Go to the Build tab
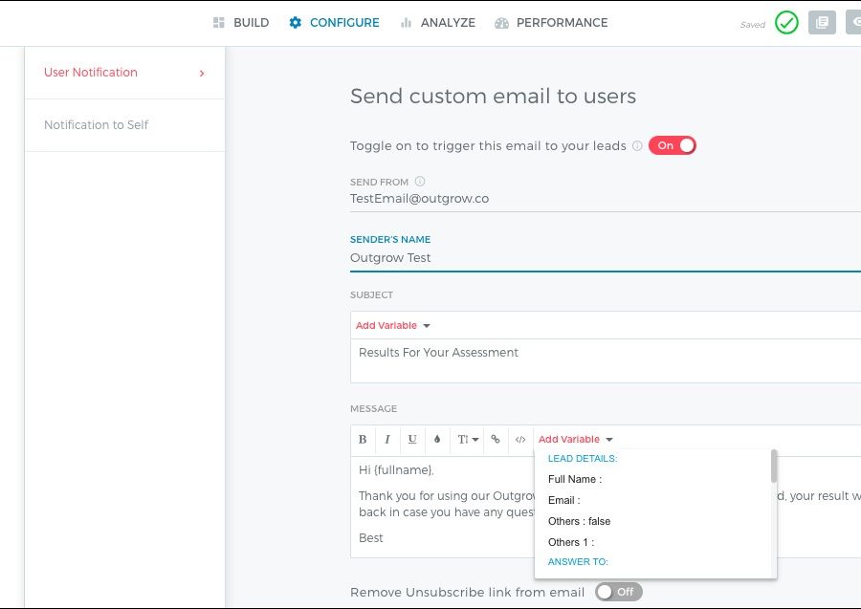The image size is (861, 609). pyautogui.click(x=241, y=23)
